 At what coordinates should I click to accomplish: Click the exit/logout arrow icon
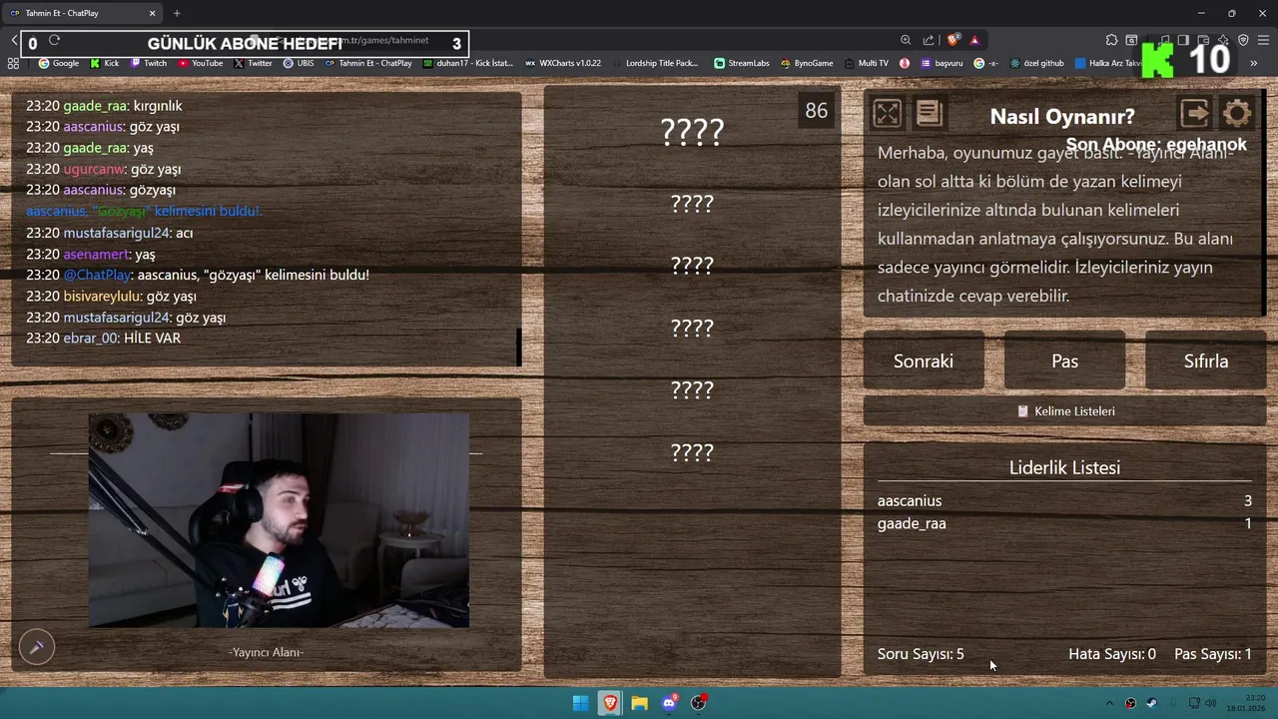(1194, 114)
